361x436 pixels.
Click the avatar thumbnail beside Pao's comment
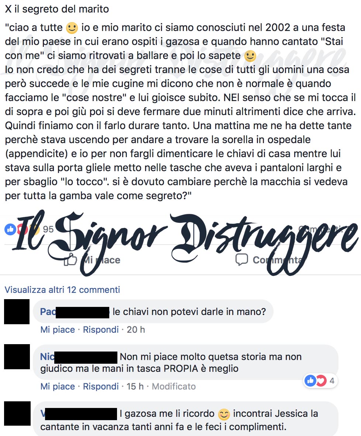(17, 312)
